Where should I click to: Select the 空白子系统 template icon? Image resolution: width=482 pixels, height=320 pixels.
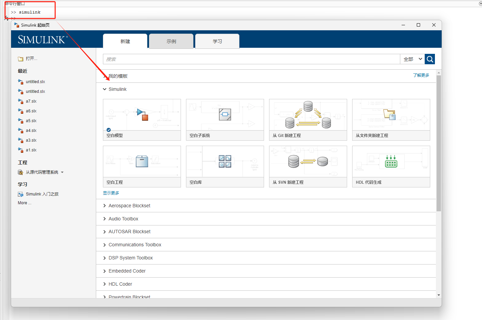coord(225,114)
